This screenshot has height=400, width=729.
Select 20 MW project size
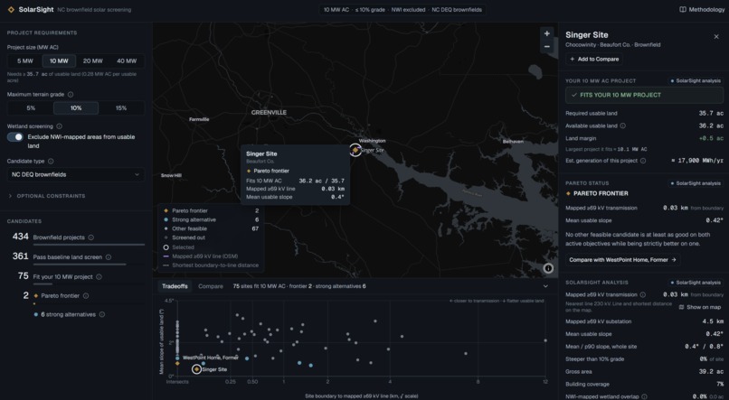pyautogui.click(x=93, y=60)
